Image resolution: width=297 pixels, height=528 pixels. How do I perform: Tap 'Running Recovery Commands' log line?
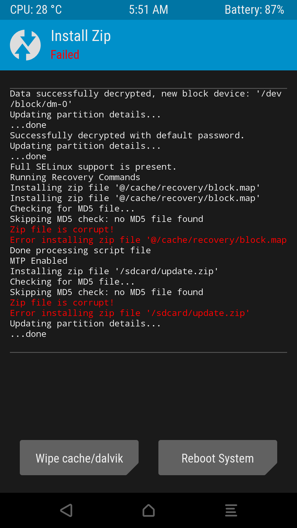coord(75,177)
